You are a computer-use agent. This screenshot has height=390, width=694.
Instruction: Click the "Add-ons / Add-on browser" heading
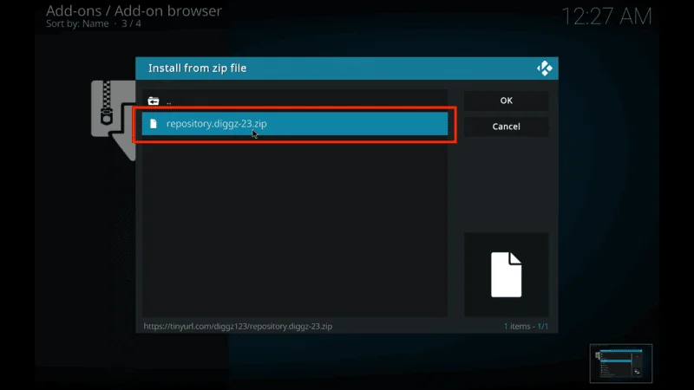click(x=134, y=11)
